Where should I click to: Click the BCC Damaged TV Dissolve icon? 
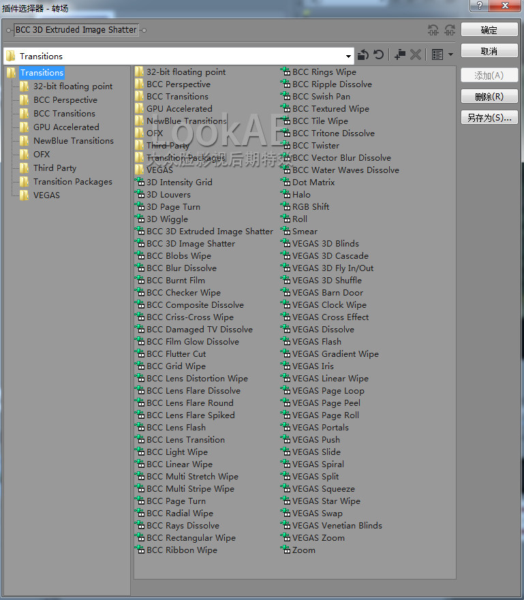[139, 329]
